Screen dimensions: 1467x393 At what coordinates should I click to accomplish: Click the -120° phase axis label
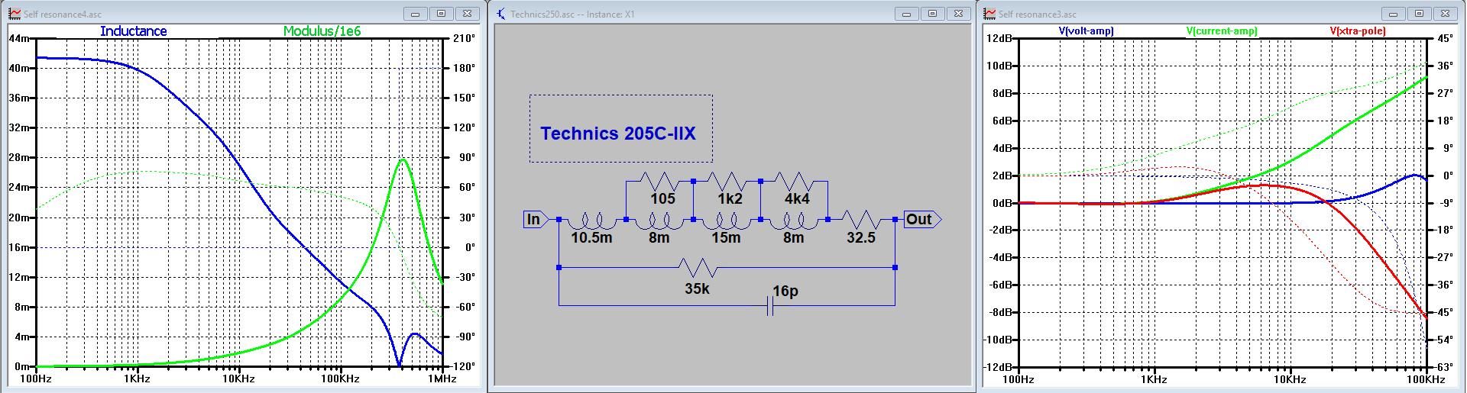click(x=463, y=366)
